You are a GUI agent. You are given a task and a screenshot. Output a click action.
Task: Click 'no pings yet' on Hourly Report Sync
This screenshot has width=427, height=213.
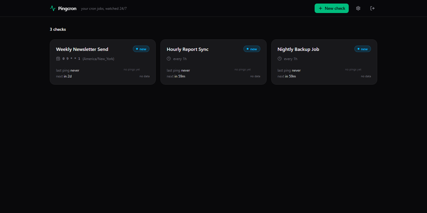(243, 70)
